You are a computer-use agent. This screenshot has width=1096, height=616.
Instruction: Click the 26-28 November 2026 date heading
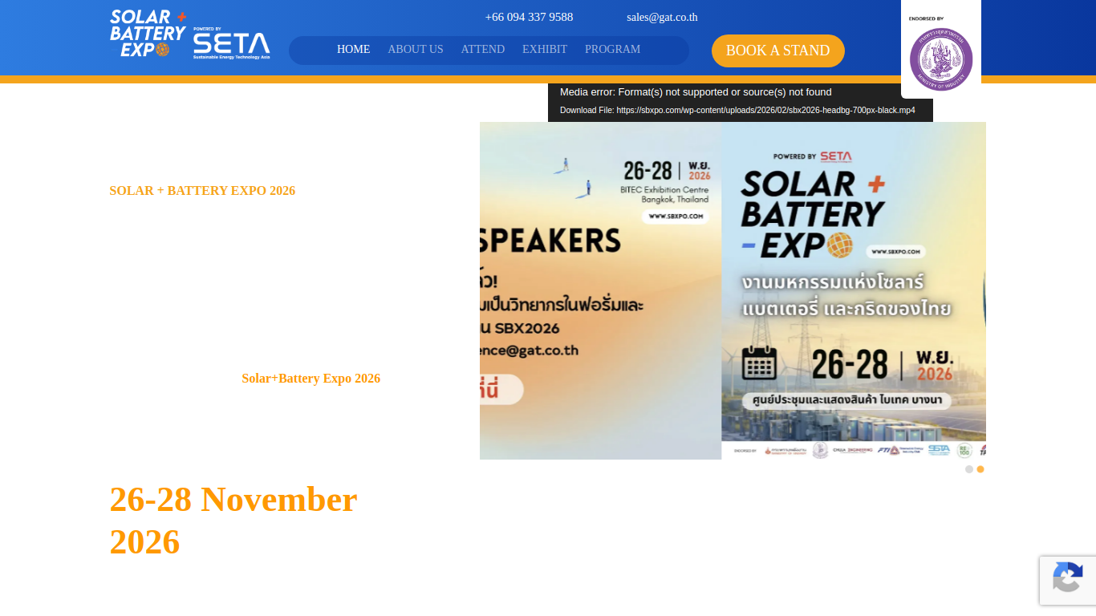point(233,521)
